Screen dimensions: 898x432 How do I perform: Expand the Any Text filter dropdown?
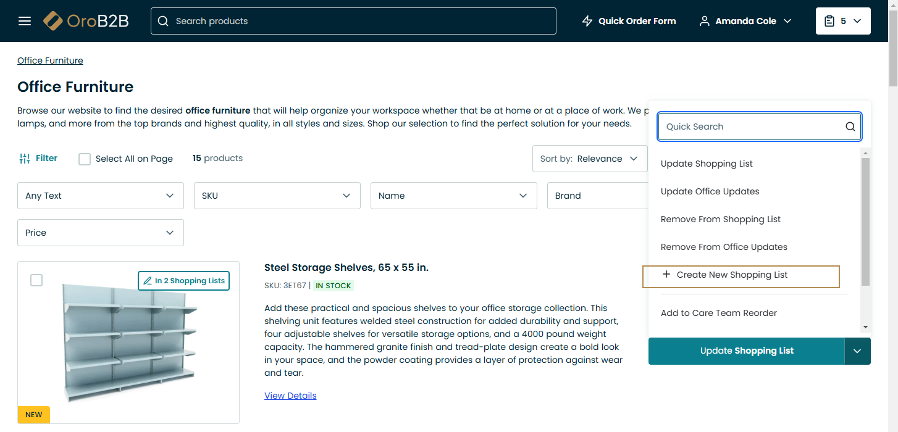[101, 196]
